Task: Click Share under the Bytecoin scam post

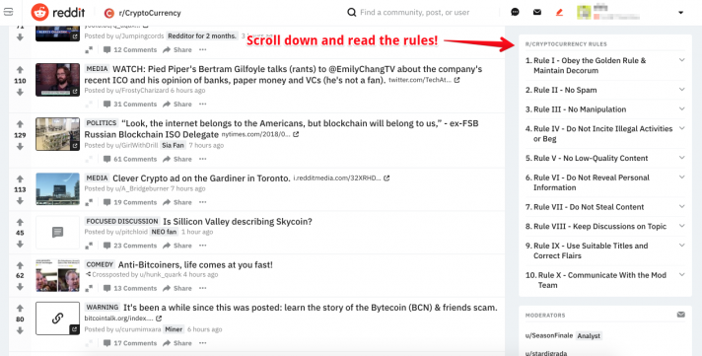Action: [177, 343]
